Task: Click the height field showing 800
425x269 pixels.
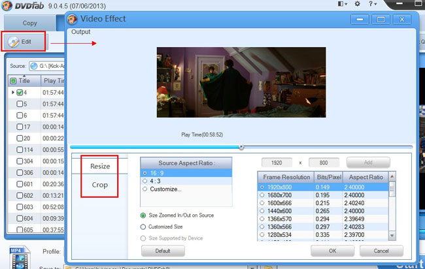Action: click(324, 163)
